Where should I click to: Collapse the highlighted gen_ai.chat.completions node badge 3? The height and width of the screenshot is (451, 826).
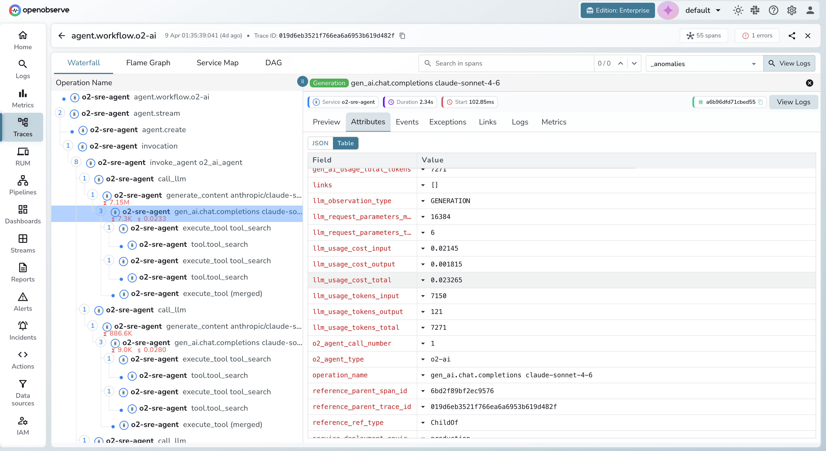coord(101,211)
